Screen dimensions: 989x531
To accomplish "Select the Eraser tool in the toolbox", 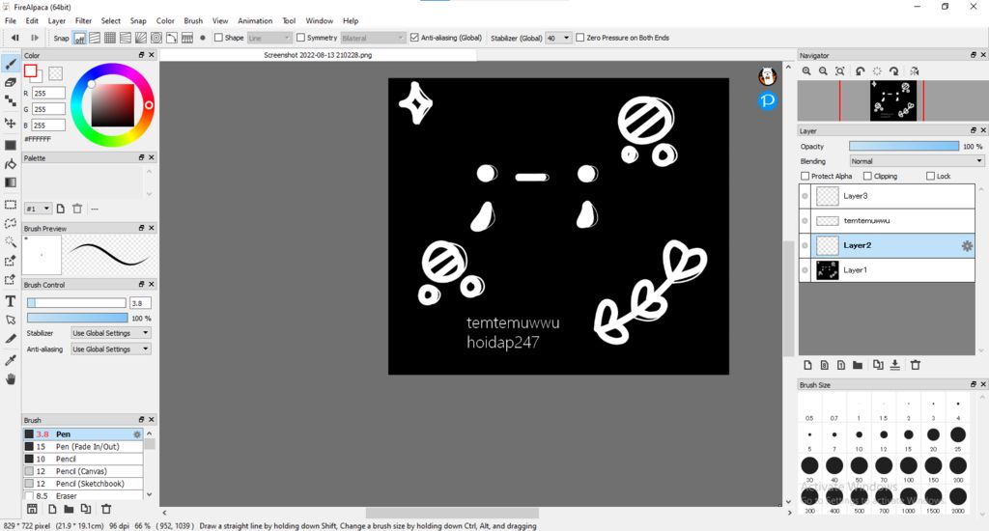I will 11,82.
